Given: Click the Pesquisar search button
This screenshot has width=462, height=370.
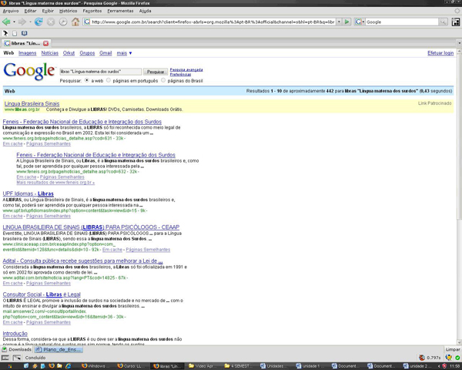Looking at the screenshot, I should pyautogui.click(x=156, y=72).
